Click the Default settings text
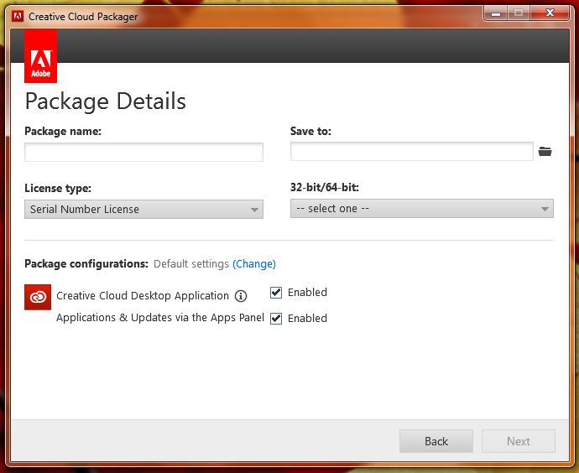 click(x=191, y=264)
